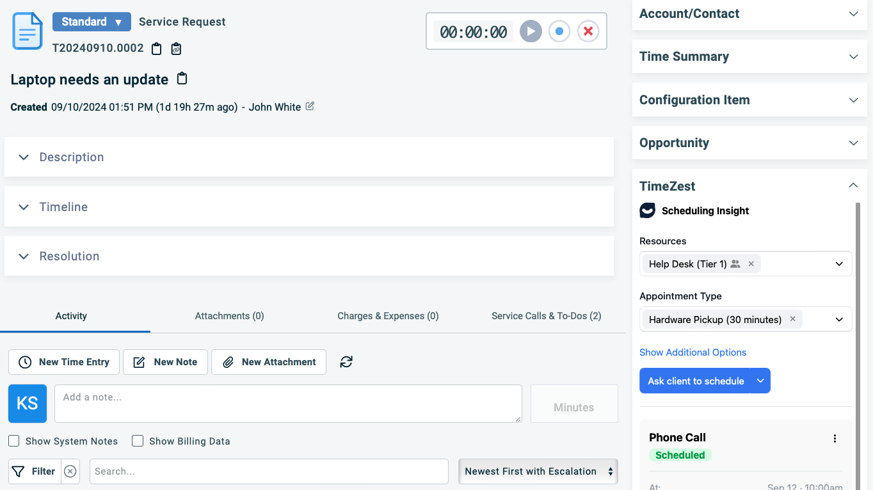Image resolution: width=873 pixels, height=490 pixels.
Task: Click the timer record button
Action: pos(559,31)
